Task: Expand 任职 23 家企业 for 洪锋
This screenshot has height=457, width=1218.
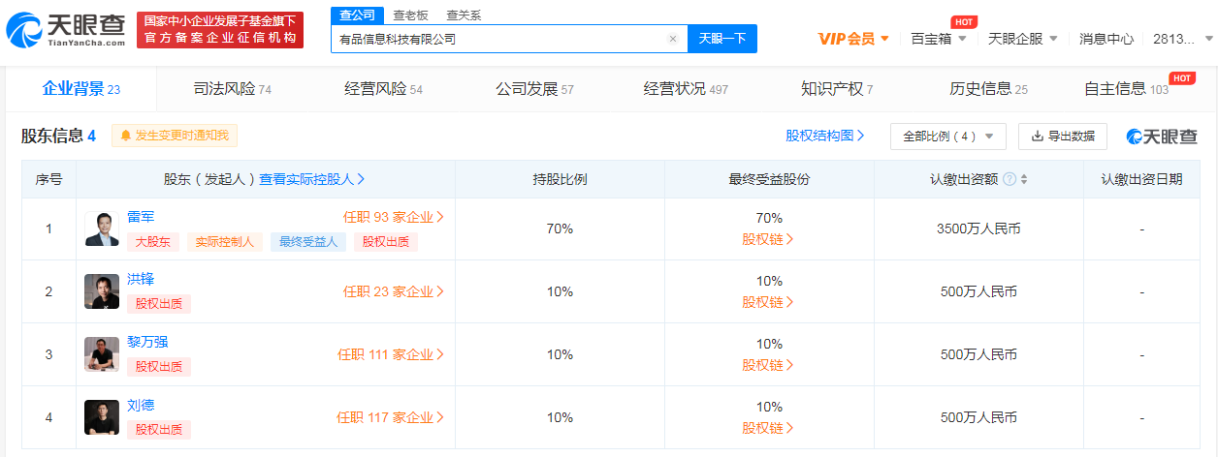Action: 394,290
